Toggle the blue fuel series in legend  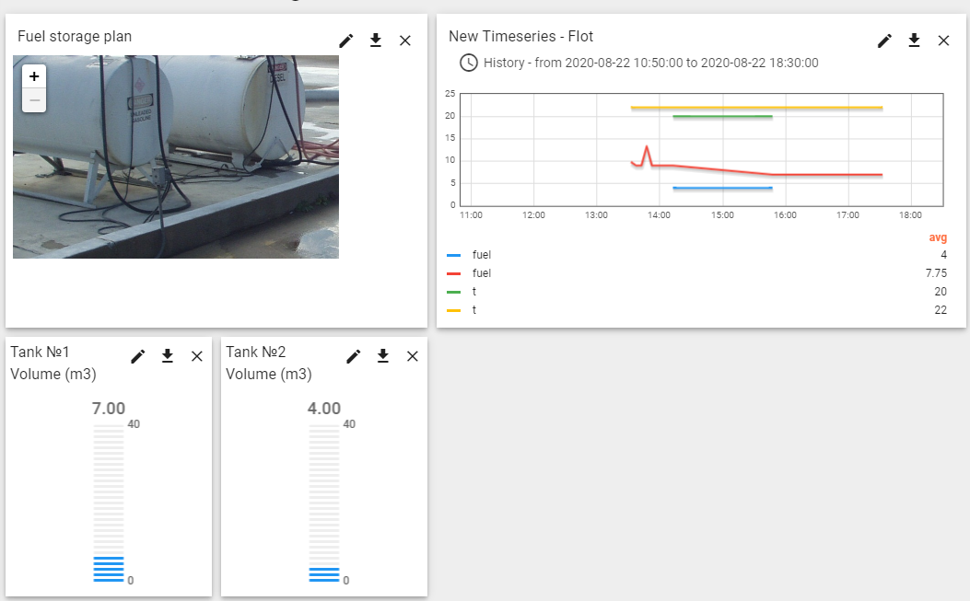(481, 255)
